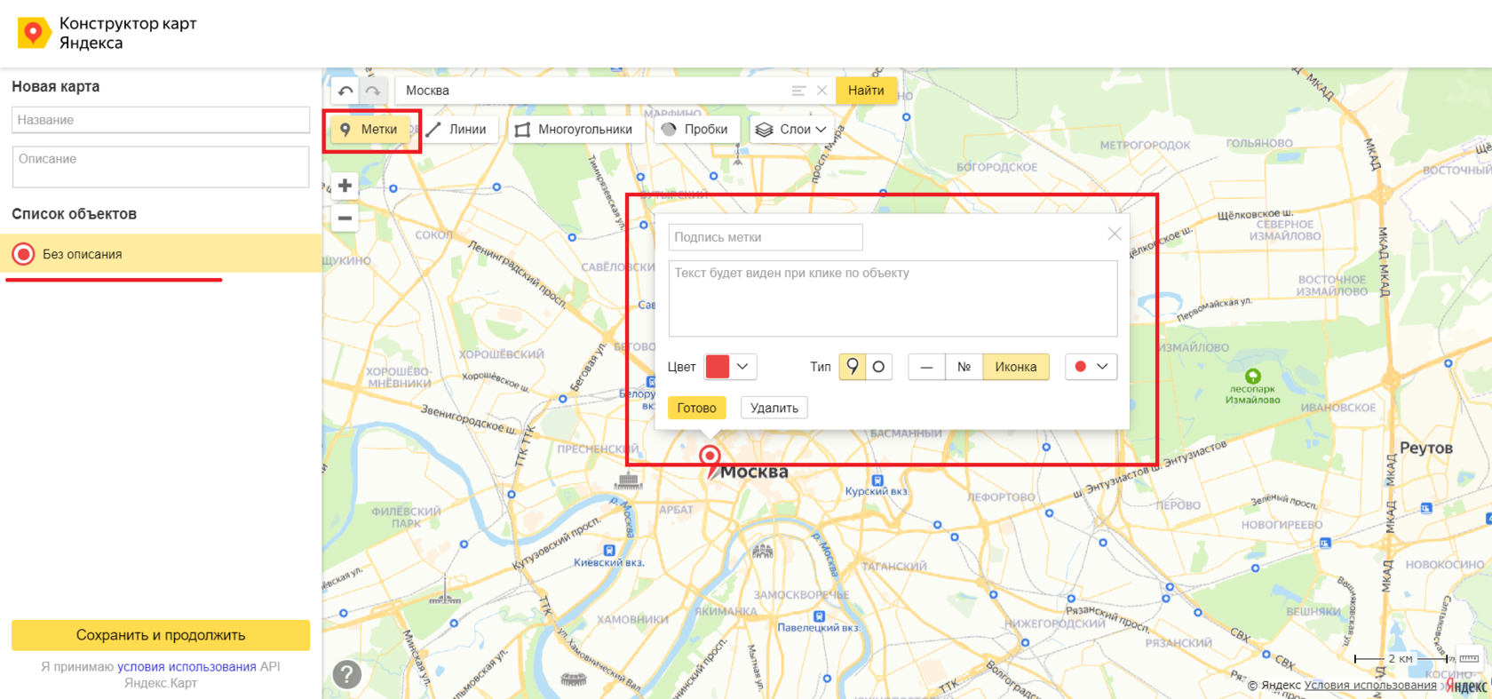Choose the Иконка marker content option

[x=1016, y=367]
